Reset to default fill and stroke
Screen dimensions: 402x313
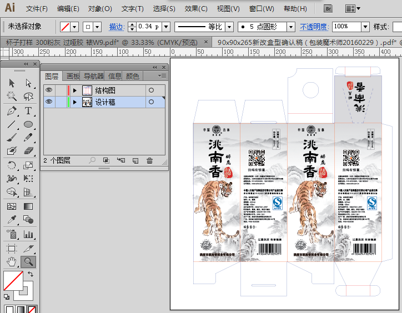pos(7,297)
